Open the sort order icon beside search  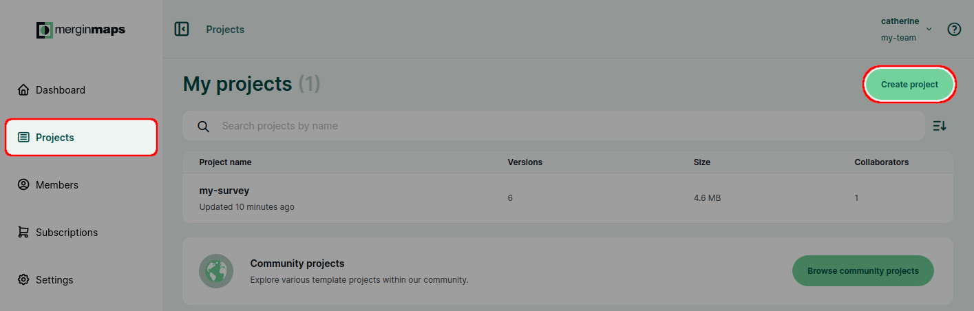(940, 126)
